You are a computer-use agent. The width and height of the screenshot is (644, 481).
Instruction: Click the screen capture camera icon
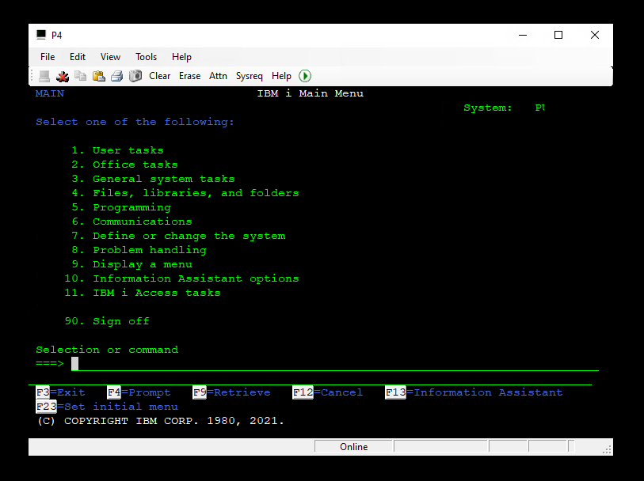(x=135, y=76)
